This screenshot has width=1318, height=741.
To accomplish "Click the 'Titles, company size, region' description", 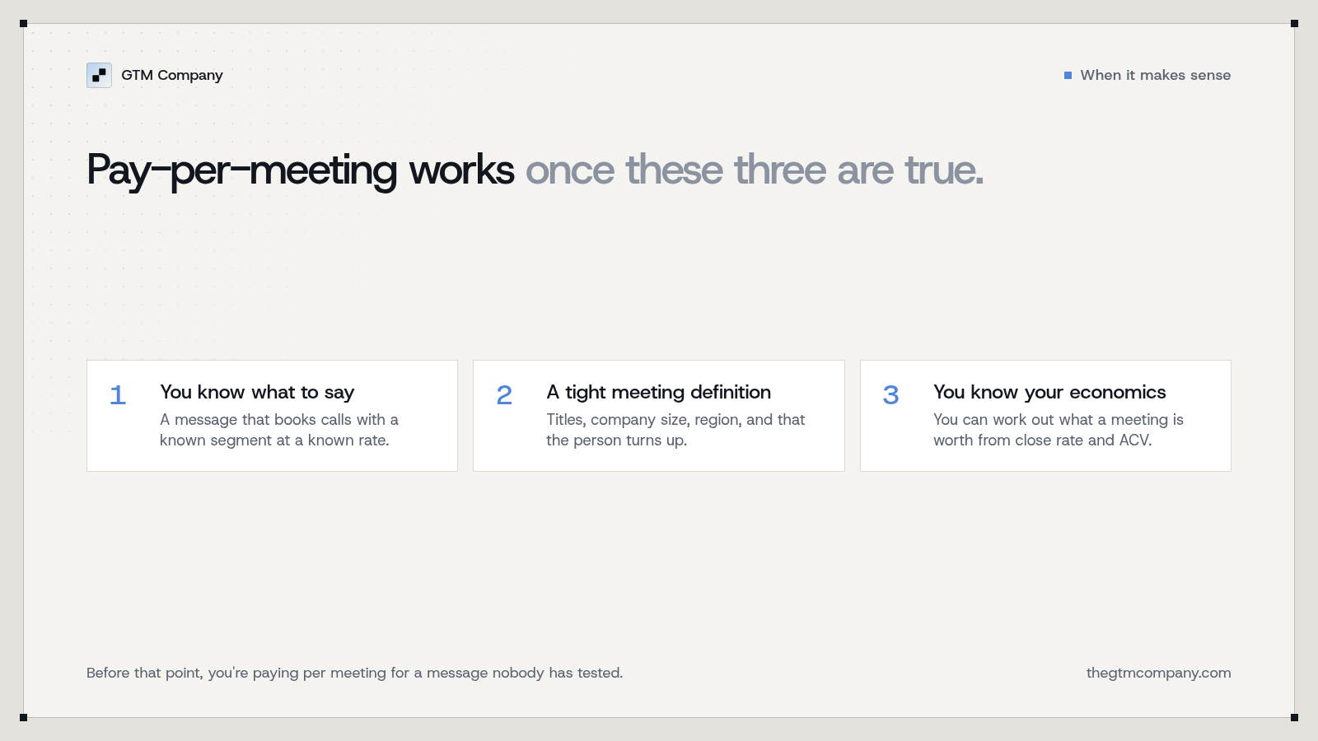I will (675, 430).
